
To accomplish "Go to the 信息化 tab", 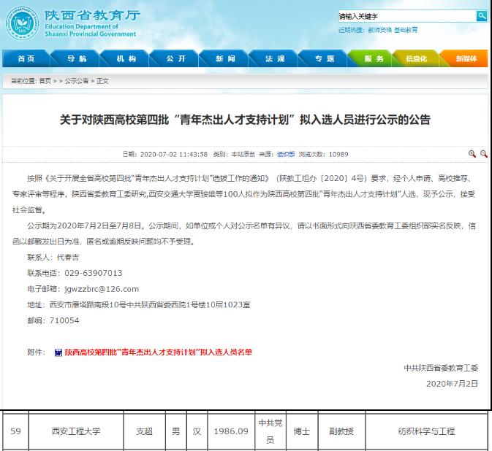I will (417, 58).
